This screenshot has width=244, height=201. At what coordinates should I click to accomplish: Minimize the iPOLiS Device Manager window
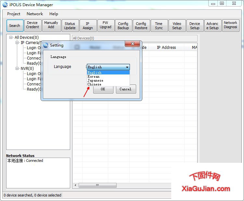click(213, 4)
